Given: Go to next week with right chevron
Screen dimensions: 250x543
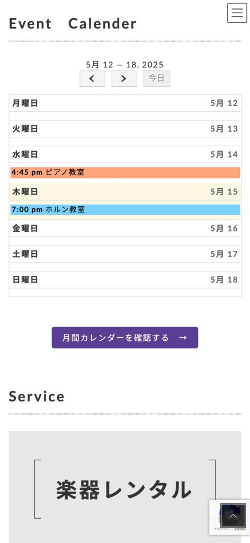Looking at the screenshot, I should click(x=124, y=78).
